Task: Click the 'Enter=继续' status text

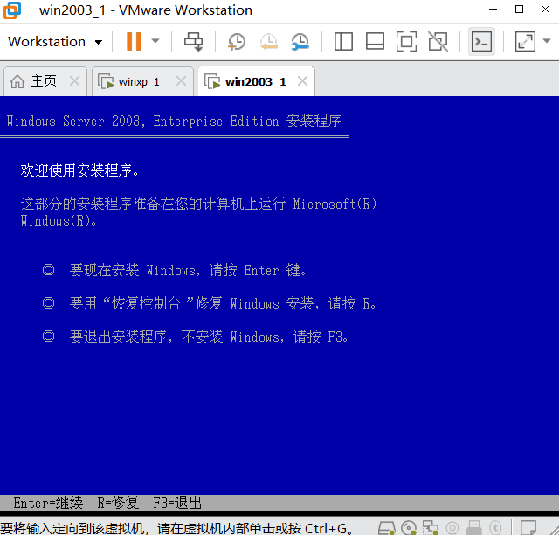Action: (48, 503)
